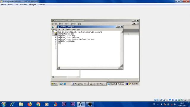Click Notepad vertical scrollbar down arrow

pyautogui.click(x=121, y=65)
